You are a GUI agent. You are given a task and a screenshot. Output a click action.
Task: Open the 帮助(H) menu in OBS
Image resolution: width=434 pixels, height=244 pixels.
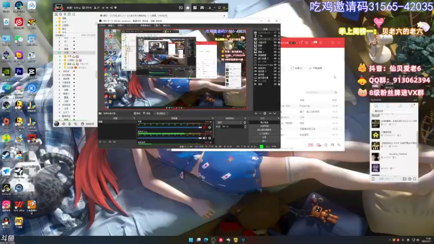[167, 25]
